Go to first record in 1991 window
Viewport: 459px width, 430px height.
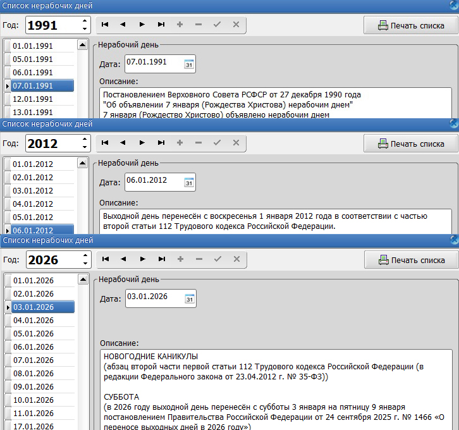104,25
